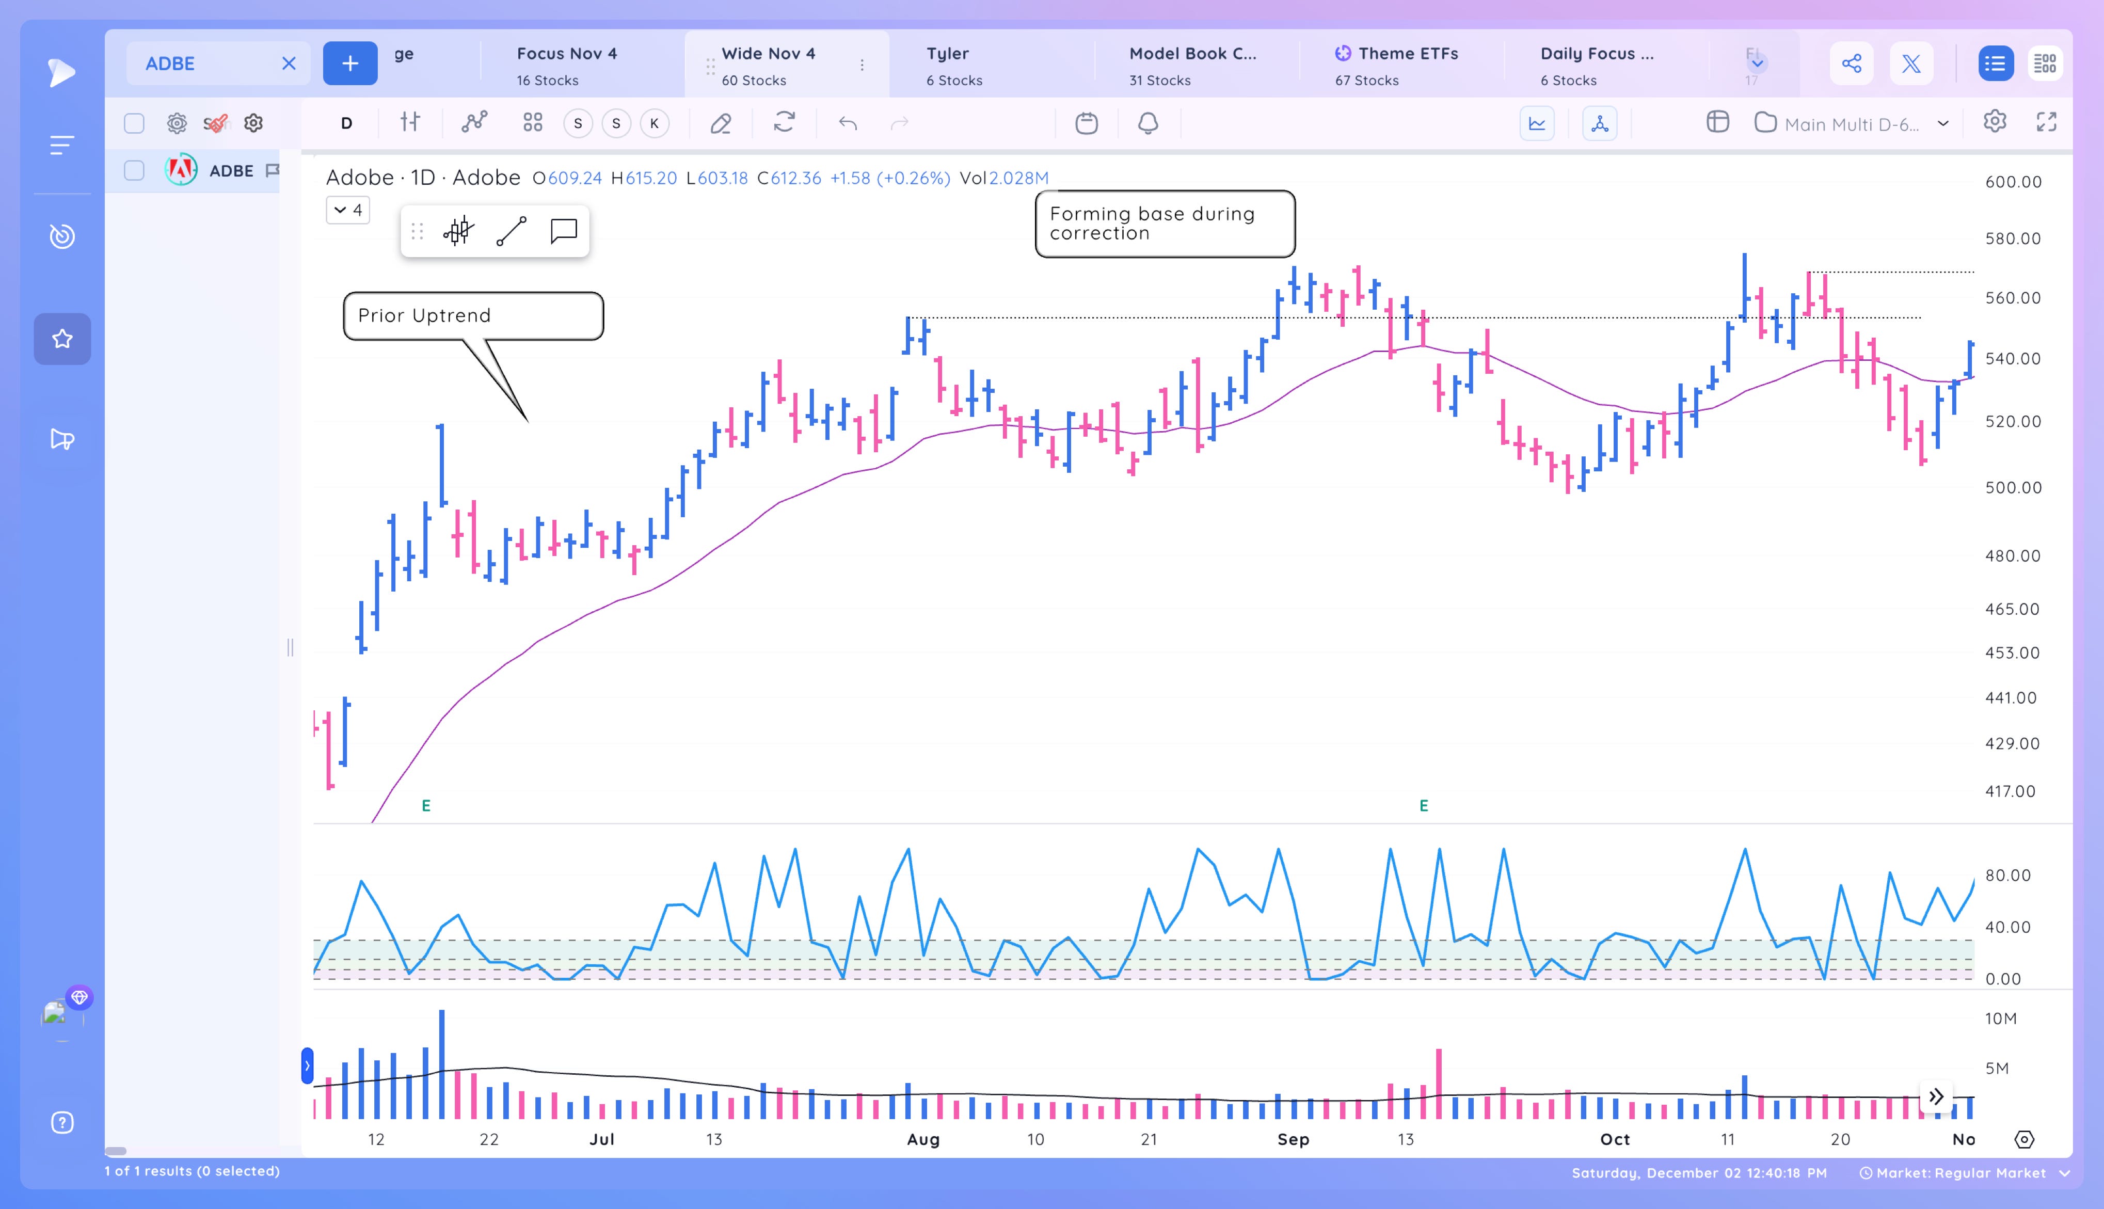The height and width of the screenshot is (1209, 2104).
Task: Select the pencil drawing tool
Action: click(721, 124)
